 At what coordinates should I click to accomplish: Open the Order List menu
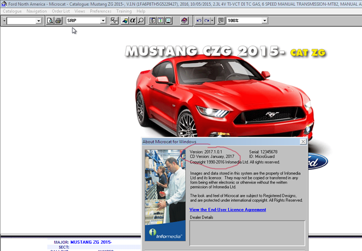click(61, 11)
